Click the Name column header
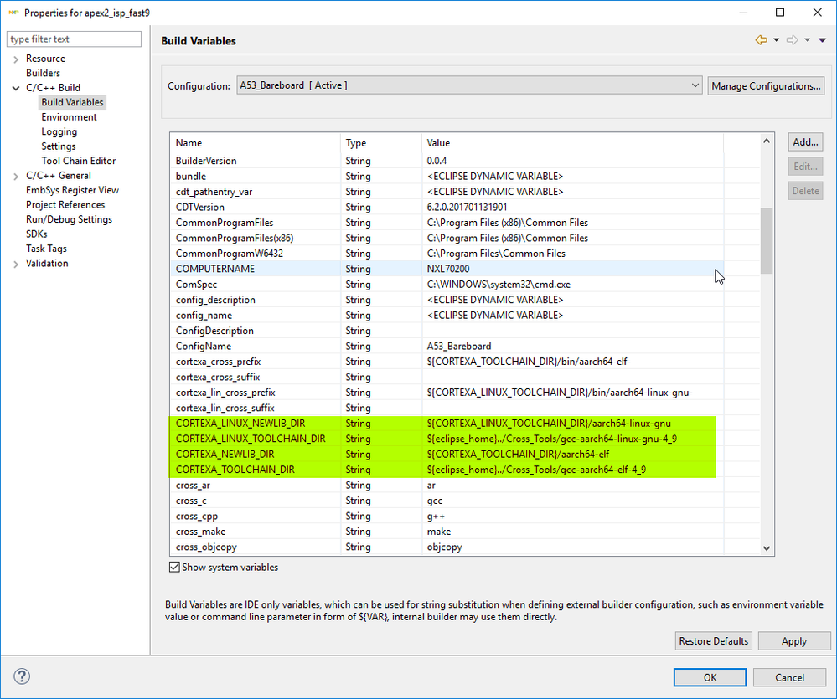837x699 pixels. [x=256, y=143]
